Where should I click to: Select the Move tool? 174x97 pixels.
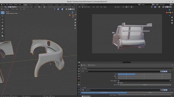click(2, 19)
